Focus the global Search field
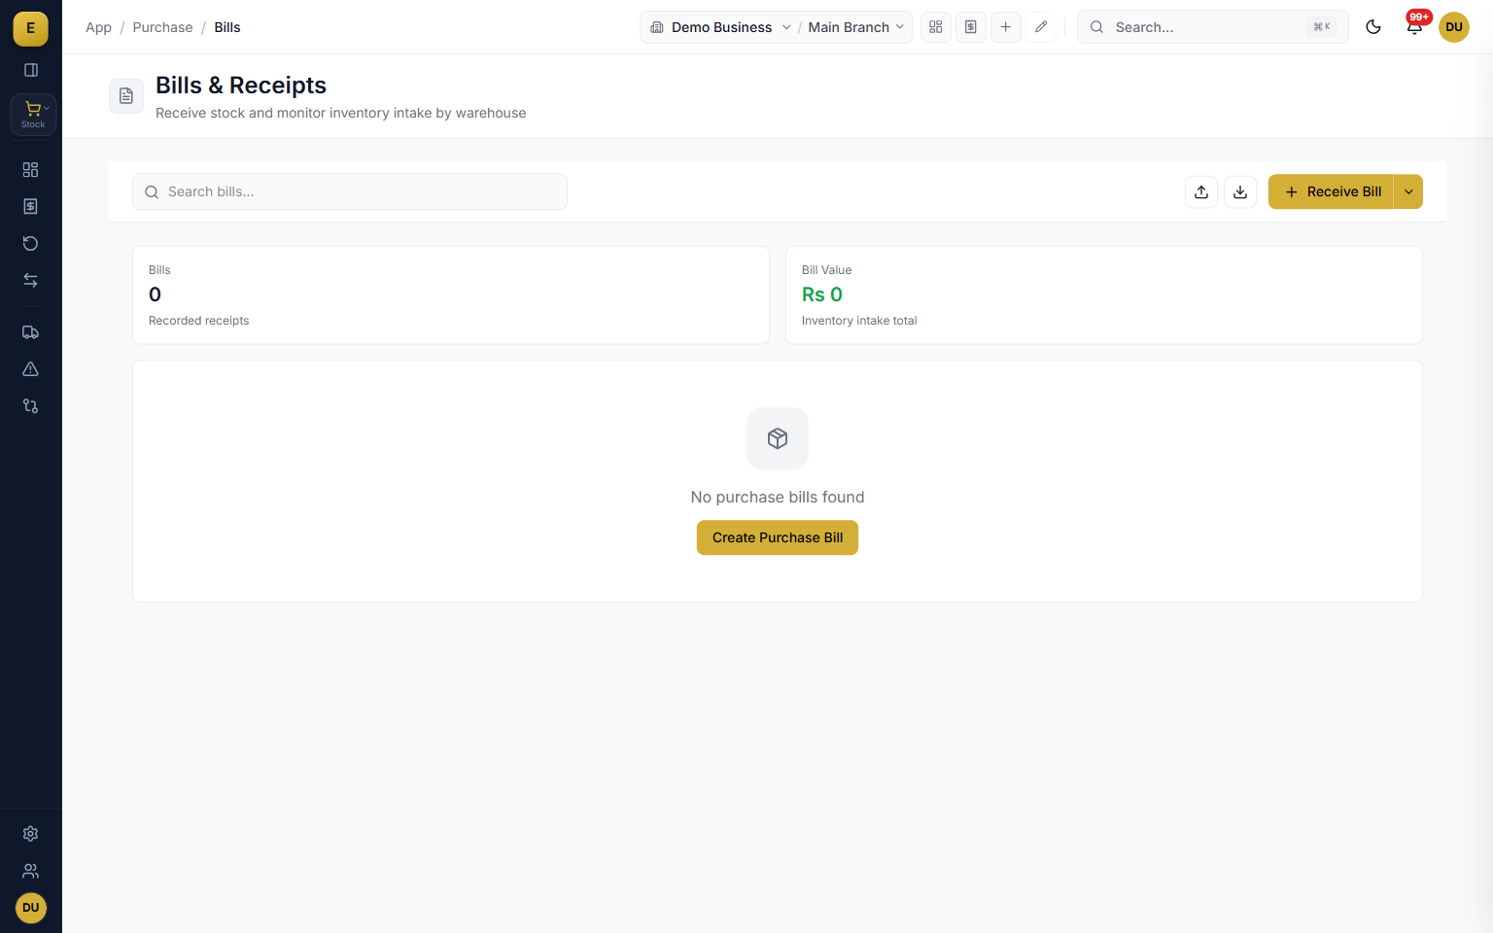 (x=1212, y=27)
